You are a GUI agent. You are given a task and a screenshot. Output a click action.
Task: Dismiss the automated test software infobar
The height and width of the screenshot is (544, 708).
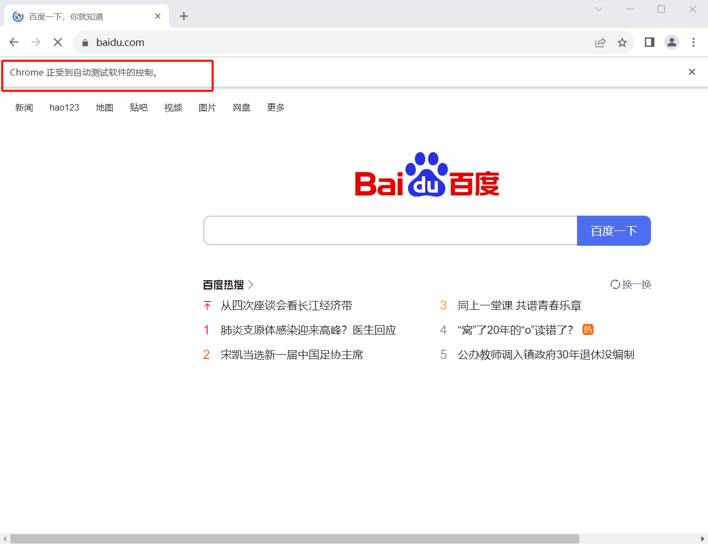click(x=692, y=72)
